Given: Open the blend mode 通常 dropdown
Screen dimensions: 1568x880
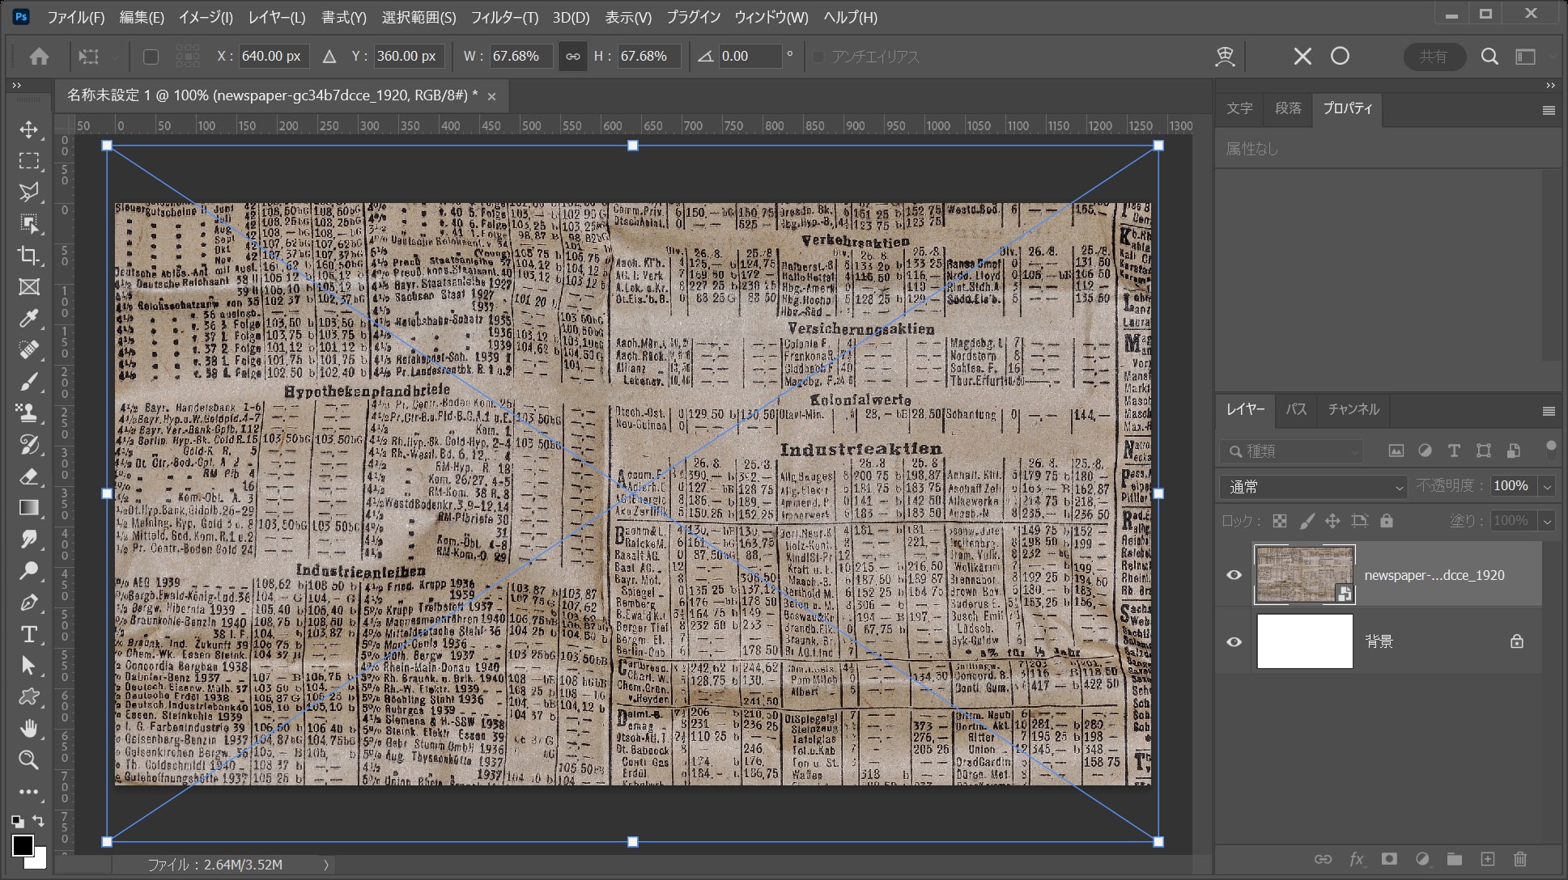Looking at the screenshot, I should pos(1313,487).
